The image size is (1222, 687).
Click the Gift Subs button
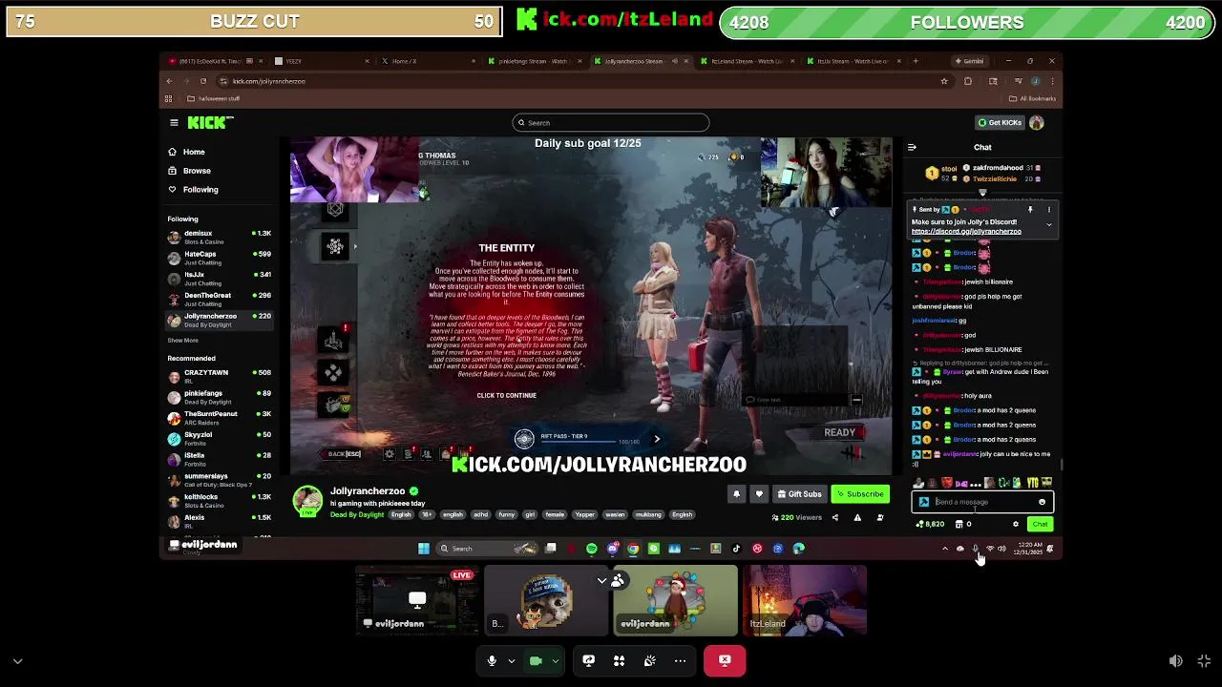point(800,494)
